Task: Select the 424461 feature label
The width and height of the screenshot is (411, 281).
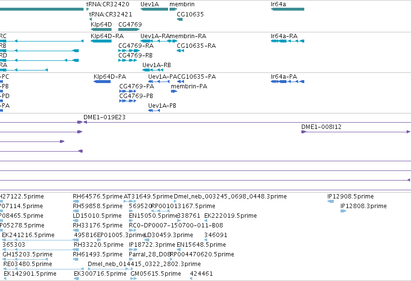Action: (201, 274)
